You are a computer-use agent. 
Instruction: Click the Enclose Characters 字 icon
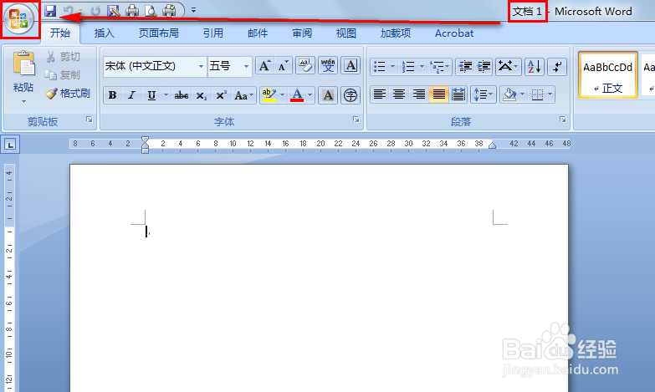(x=351, y=95)
